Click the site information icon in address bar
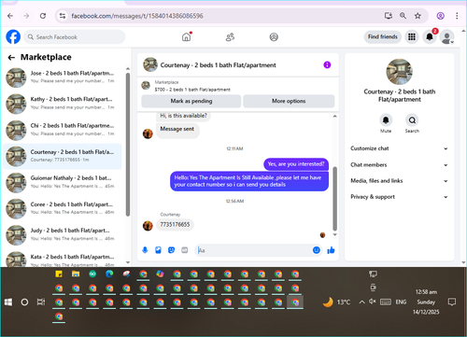467x337 pixels. [x=63, y=16]
